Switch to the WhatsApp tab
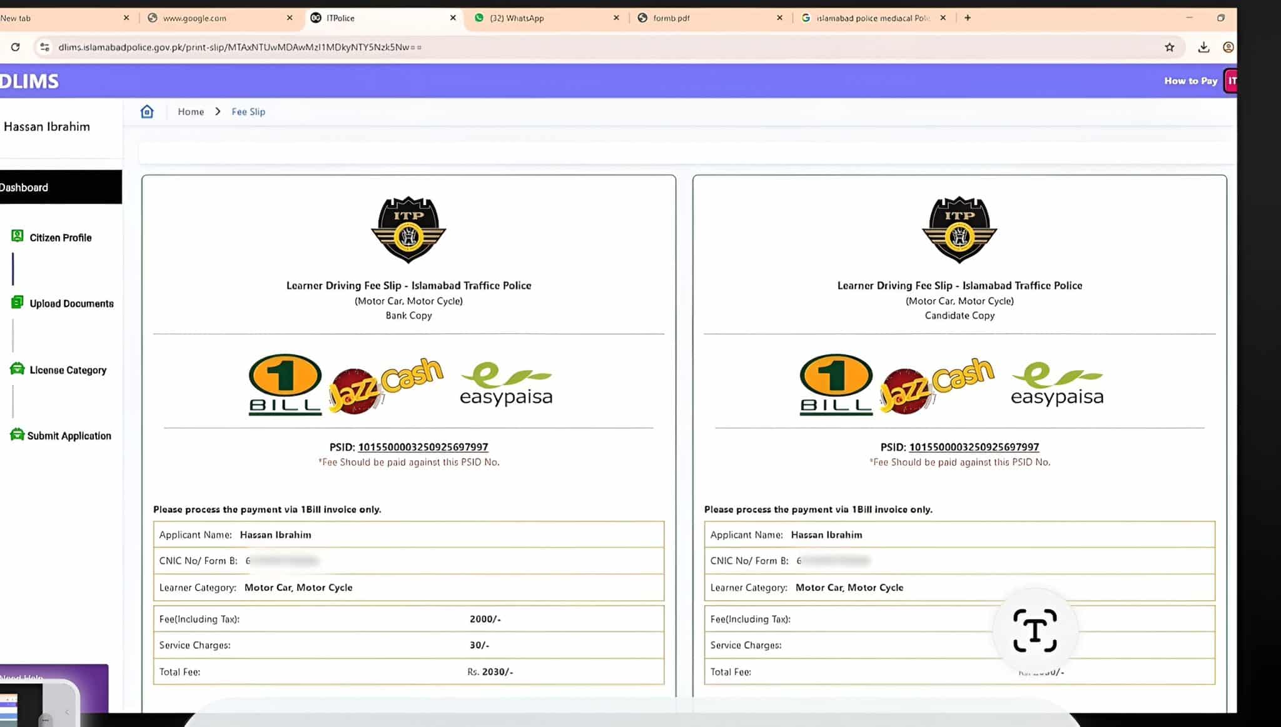This screenshot has height=727, width=1281. (517, 18)
